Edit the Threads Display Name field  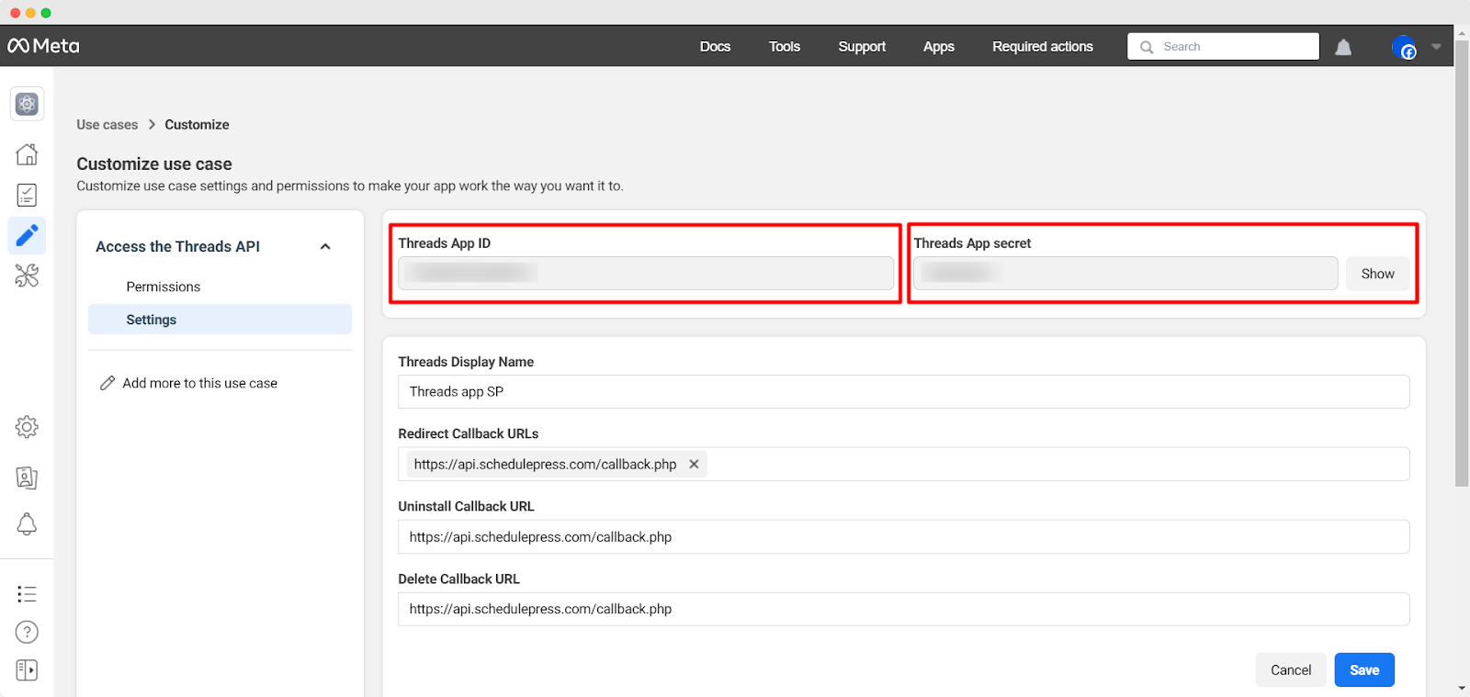[x=903, y=391]
